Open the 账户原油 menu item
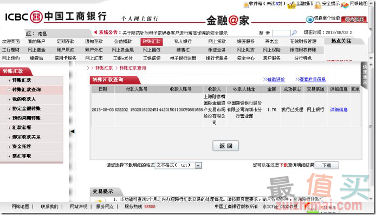 tap(66, 50)
